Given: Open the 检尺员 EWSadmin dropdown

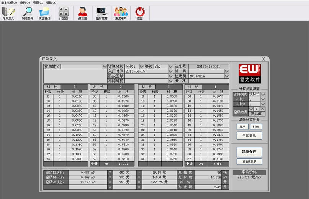Looking at the screenshot, I should [x=227, y=76].
